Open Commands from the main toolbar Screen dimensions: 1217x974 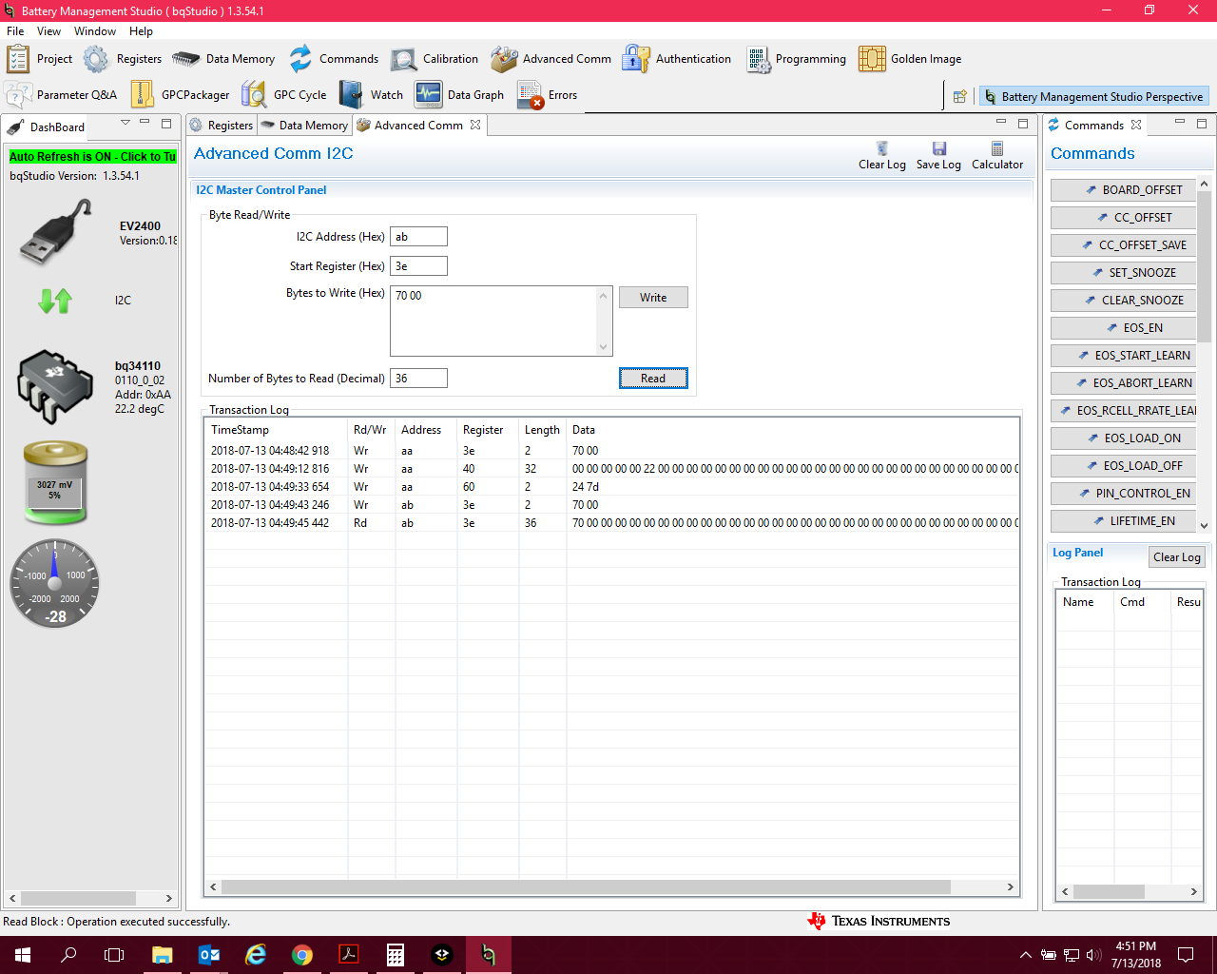300,59
